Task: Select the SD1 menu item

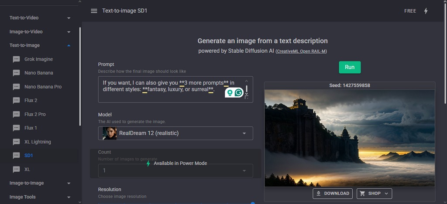Action: coord(28,155)
